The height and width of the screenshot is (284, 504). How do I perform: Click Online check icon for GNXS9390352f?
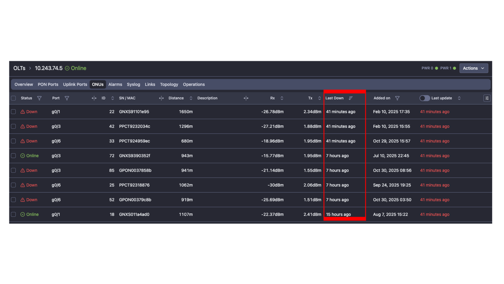click(x=23, y=156)
